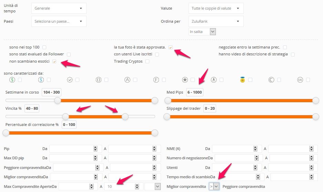This screenshot has width=323, height=192.
Task: Click the NME ($) 'Da' field stepper arrows
Action: click(255, 149)
